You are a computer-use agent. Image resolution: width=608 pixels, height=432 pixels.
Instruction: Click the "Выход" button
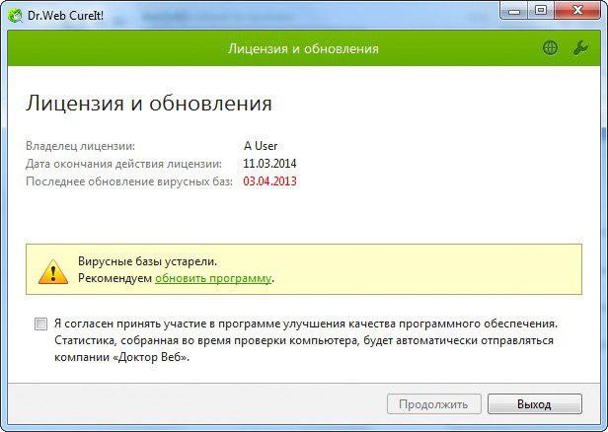coord(535,404)
